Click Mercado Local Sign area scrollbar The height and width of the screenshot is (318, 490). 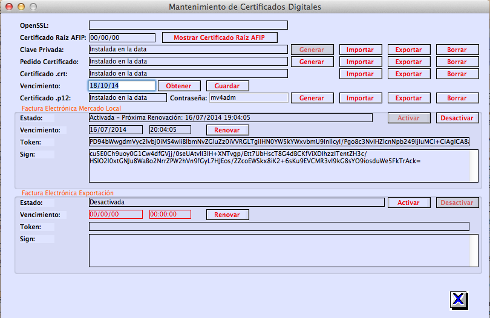click(x=474, y=166)
